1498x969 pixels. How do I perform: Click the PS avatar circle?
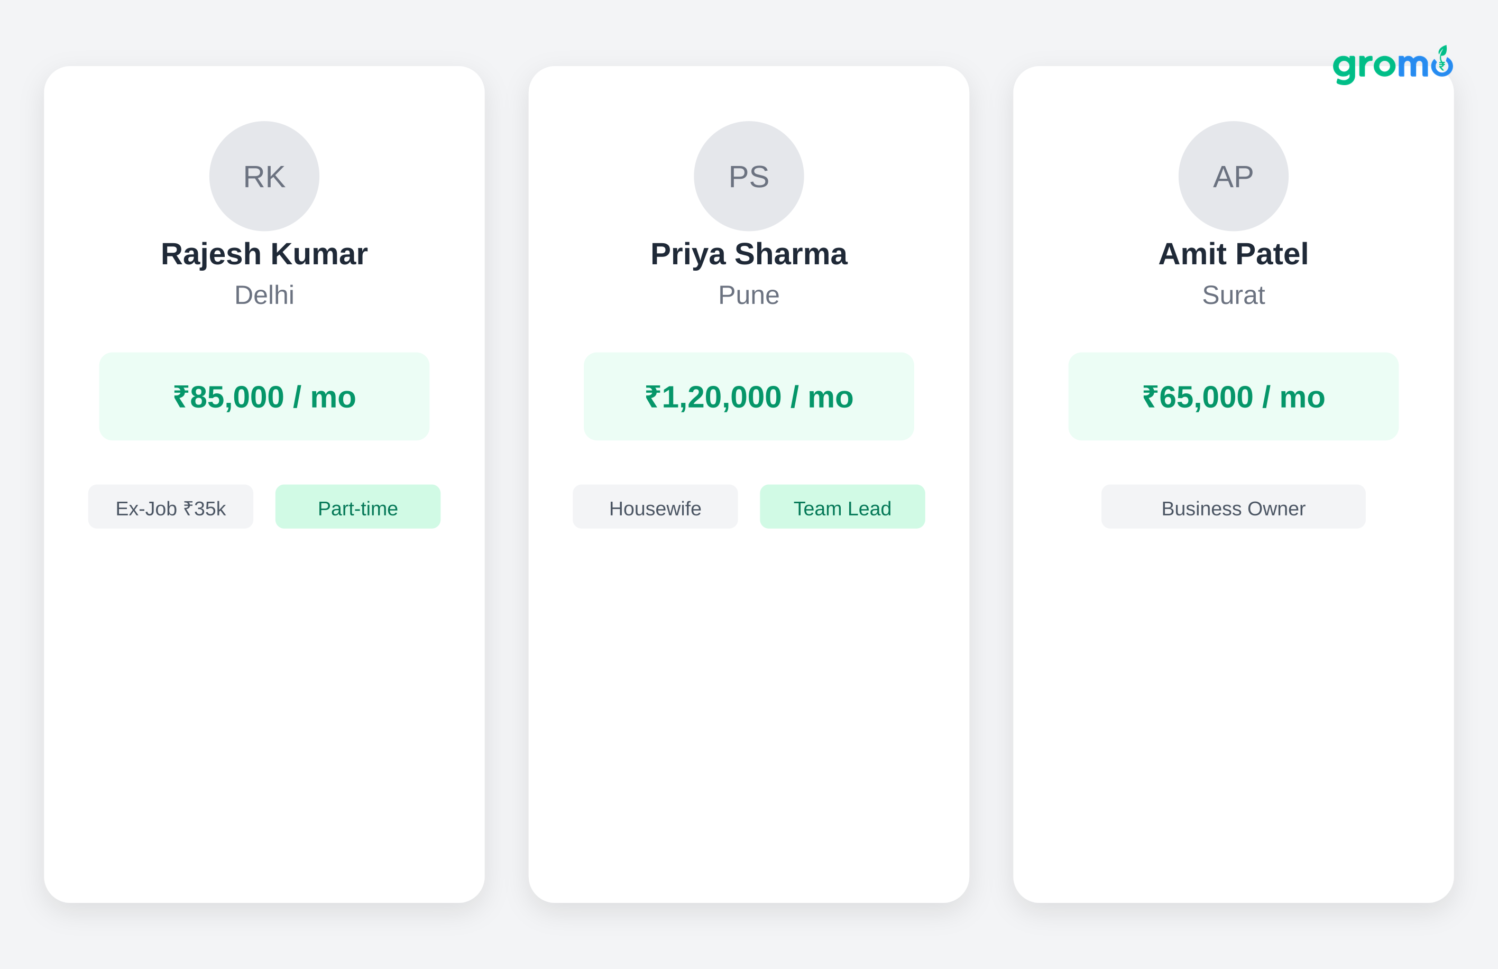748,176
